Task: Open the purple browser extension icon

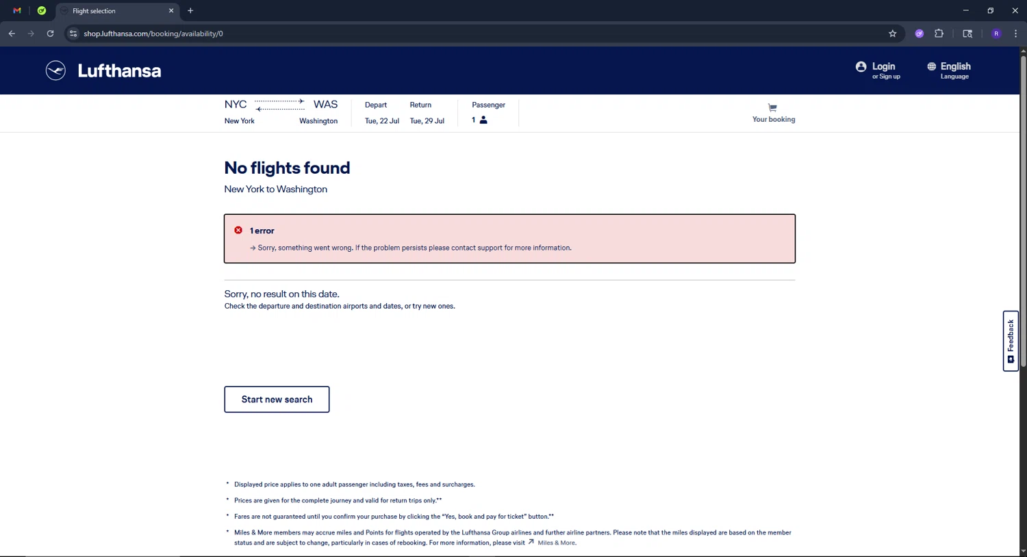Action: (920, 34)
